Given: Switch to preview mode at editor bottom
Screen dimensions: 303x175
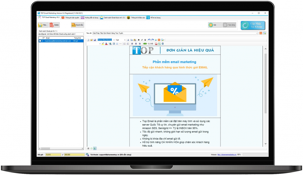Looking at the screenshot, I should pos(95,148).
